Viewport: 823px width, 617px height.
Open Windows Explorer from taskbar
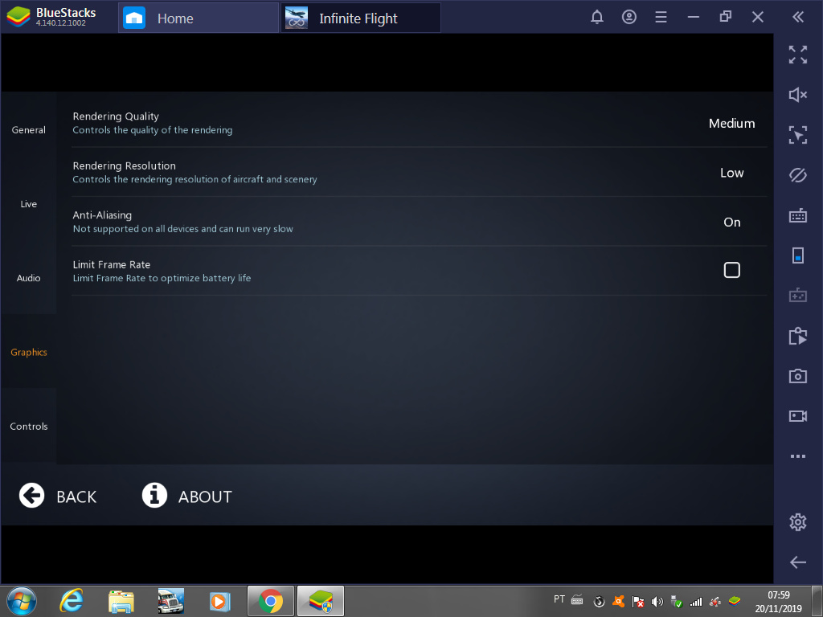pos(121,601)
